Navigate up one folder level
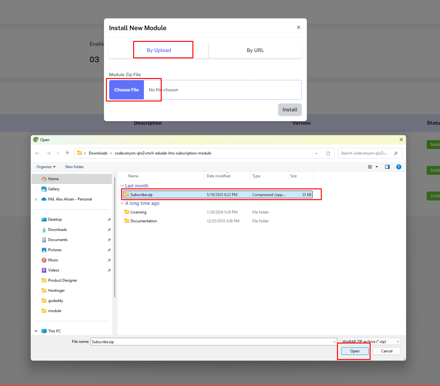 (x=67, y=153)
